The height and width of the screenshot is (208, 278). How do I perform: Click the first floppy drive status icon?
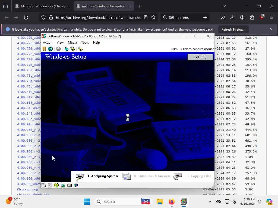click(43, 185)
